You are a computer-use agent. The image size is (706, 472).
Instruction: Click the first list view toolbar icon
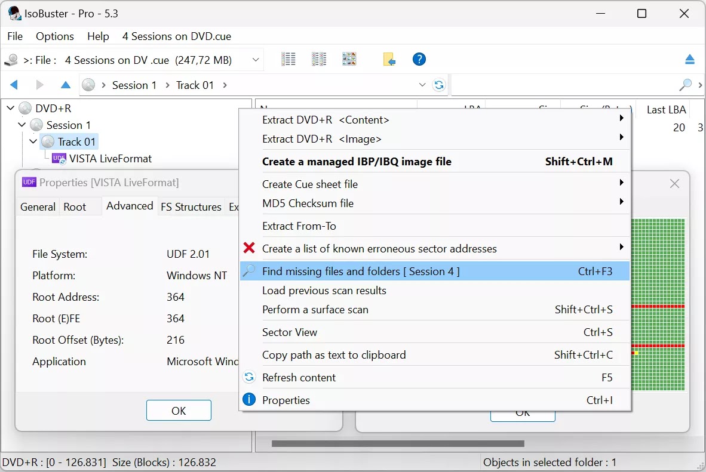coord(288,59)
